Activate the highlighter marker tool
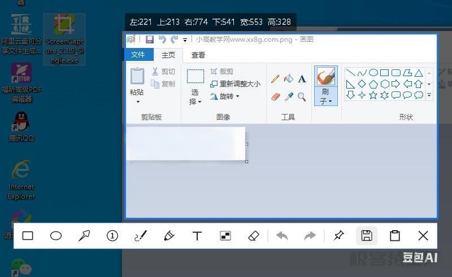This screenshot has height=277, width=452. tap(169, 236)
